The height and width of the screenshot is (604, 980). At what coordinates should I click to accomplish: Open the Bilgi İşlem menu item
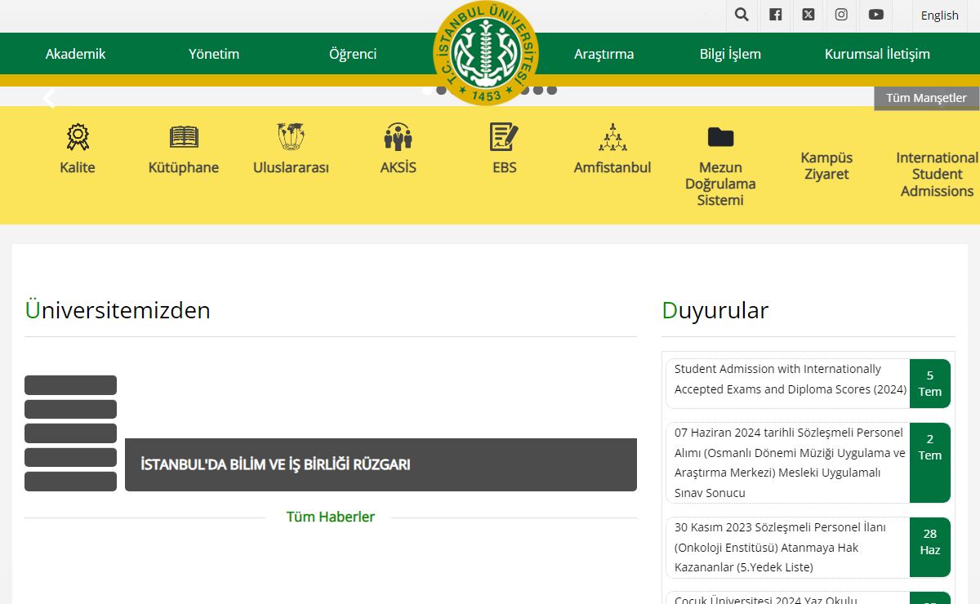[730, 54]
